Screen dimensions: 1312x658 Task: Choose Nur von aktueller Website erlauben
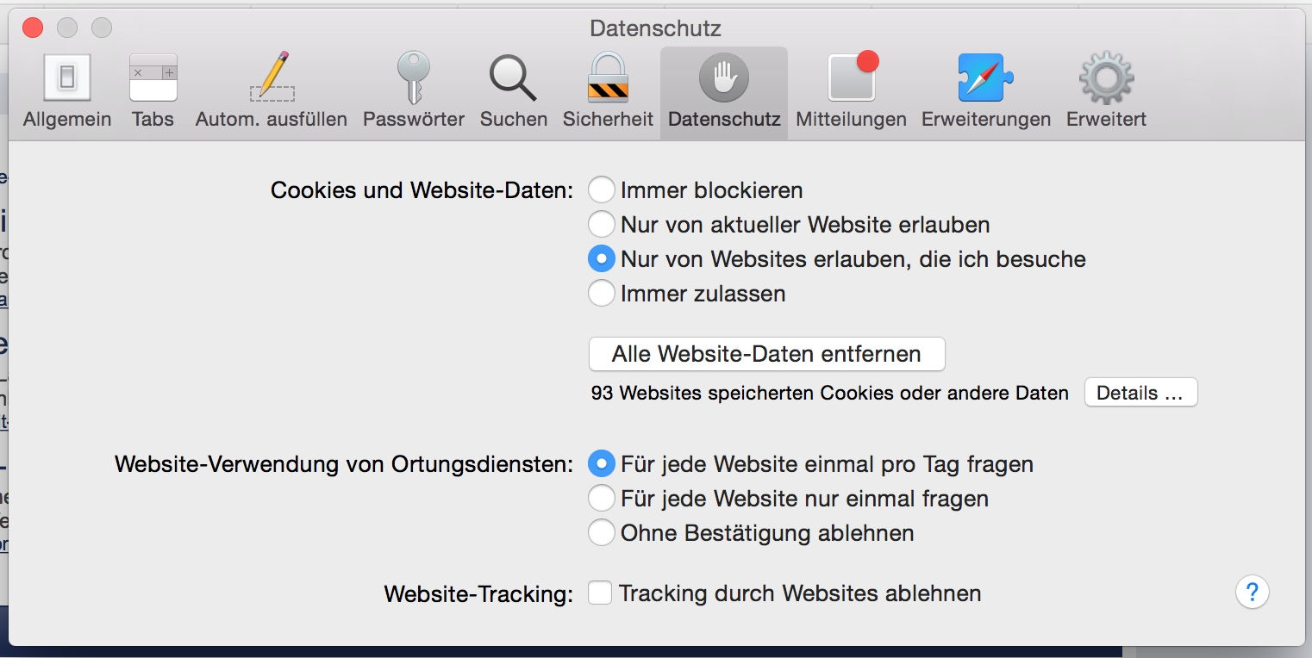[601, 225]
